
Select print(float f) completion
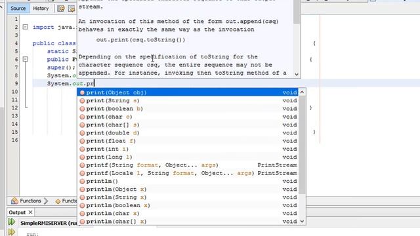tap(188, 141)
